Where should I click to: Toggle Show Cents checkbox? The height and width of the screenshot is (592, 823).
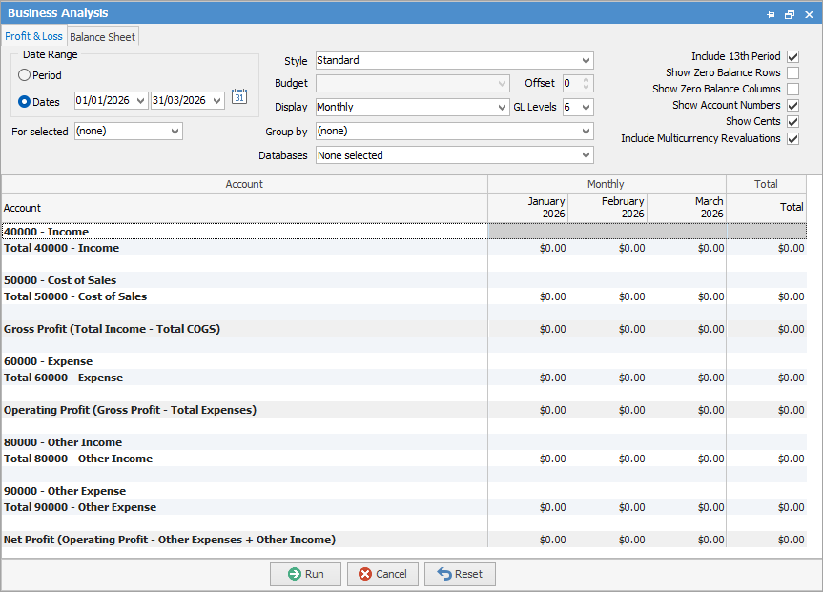point(793,122)
